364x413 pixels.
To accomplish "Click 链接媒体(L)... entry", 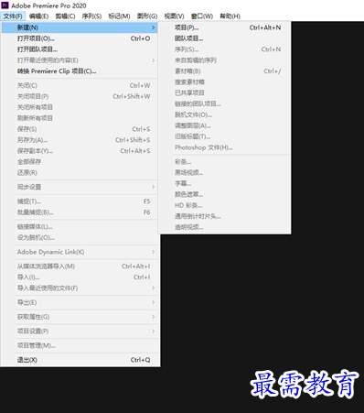I will (x=80, y=227).
